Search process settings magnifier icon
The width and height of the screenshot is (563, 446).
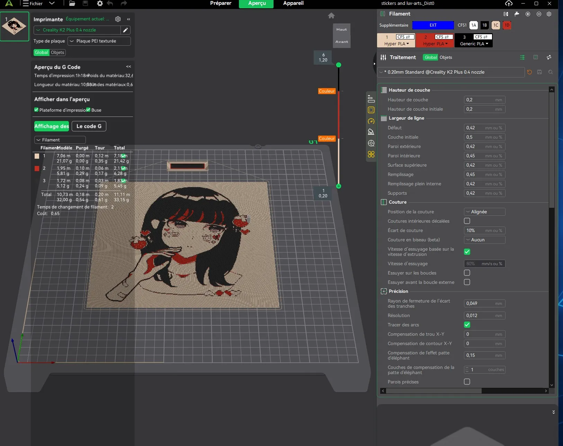[551, 72]
